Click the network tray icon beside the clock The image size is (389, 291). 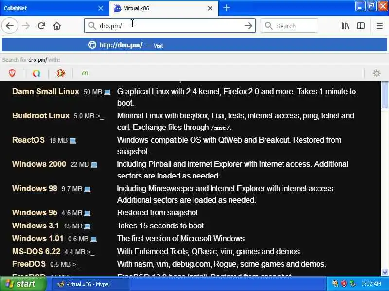(353, 284)
